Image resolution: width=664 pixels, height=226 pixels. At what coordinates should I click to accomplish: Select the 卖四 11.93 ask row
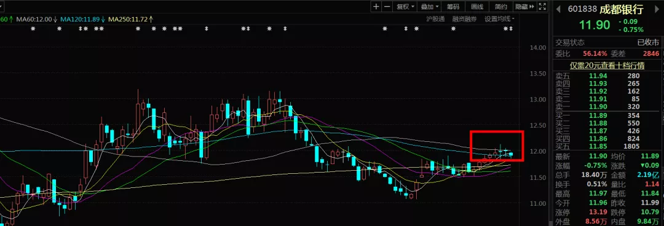[x=607, y=84]
